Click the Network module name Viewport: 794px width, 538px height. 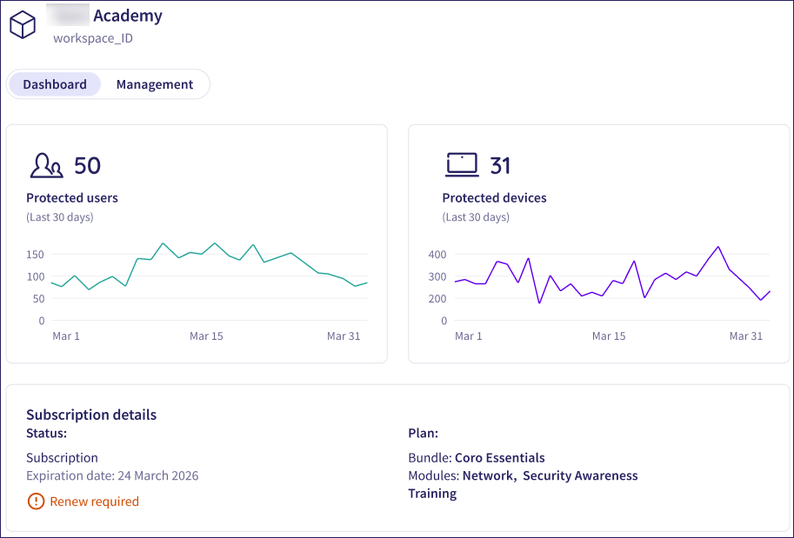point(489,475)
